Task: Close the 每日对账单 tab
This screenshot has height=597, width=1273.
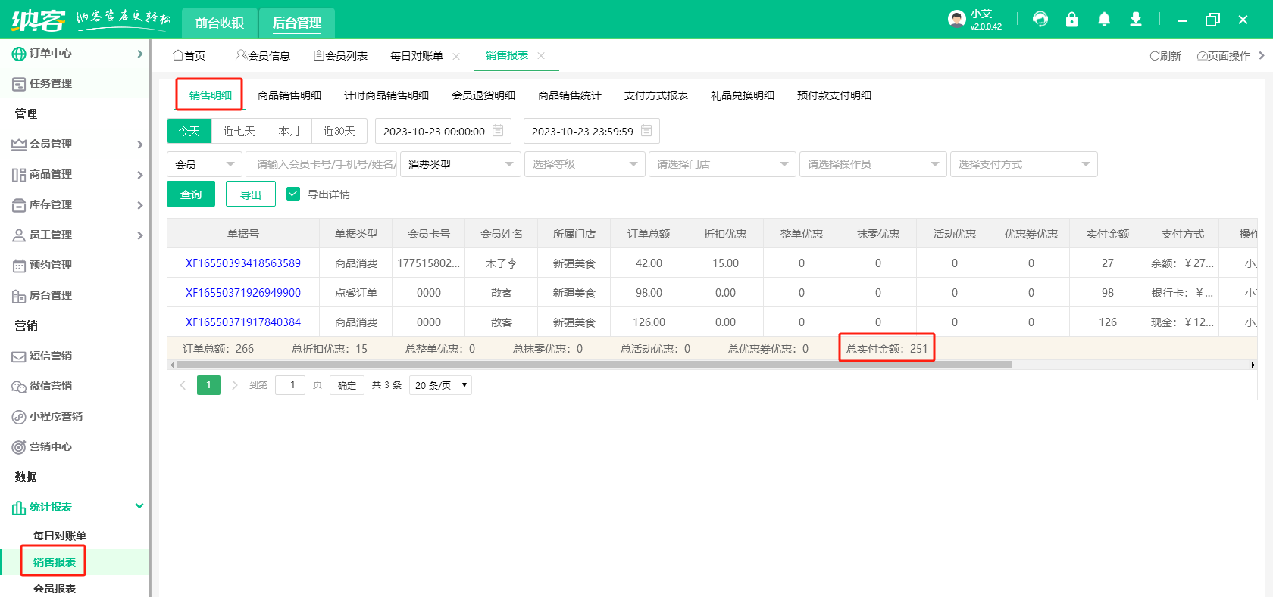Action: (456, 56)
